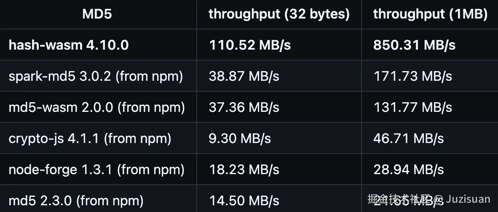The height and width of the screenshot is (212, 498).
Task: Click the node-forge 1.3.1 row label
Action: 96,170
